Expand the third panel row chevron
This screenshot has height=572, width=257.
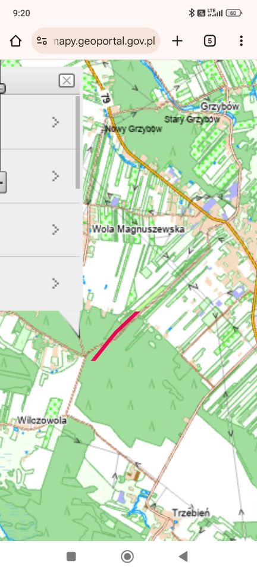pyautogui.click(x=55, y=230)
